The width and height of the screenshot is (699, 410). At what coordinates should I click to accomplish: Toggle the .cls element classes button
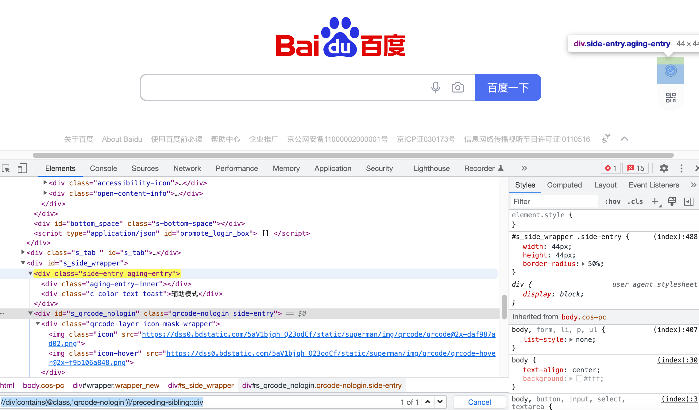635,201
